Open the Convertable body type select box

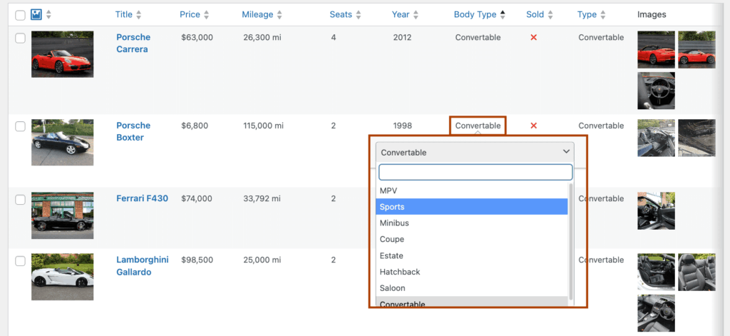(x=475, y=152)
